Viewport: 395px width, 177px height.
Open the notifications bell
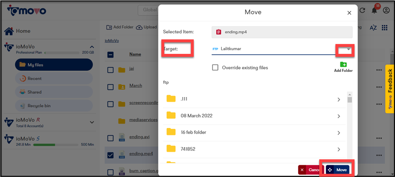tap(374, 11)
